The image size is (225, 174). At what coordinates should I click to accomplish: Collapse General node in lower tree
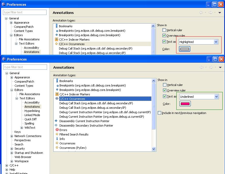click(x=7, y=73)
